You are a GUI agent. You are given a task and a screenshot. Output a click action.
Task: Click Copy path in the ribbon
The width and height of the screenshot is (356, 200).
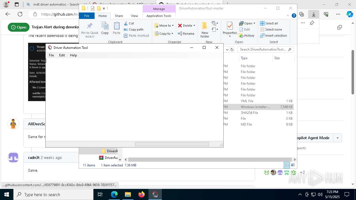pyautogui.click(x=133, y=29)
